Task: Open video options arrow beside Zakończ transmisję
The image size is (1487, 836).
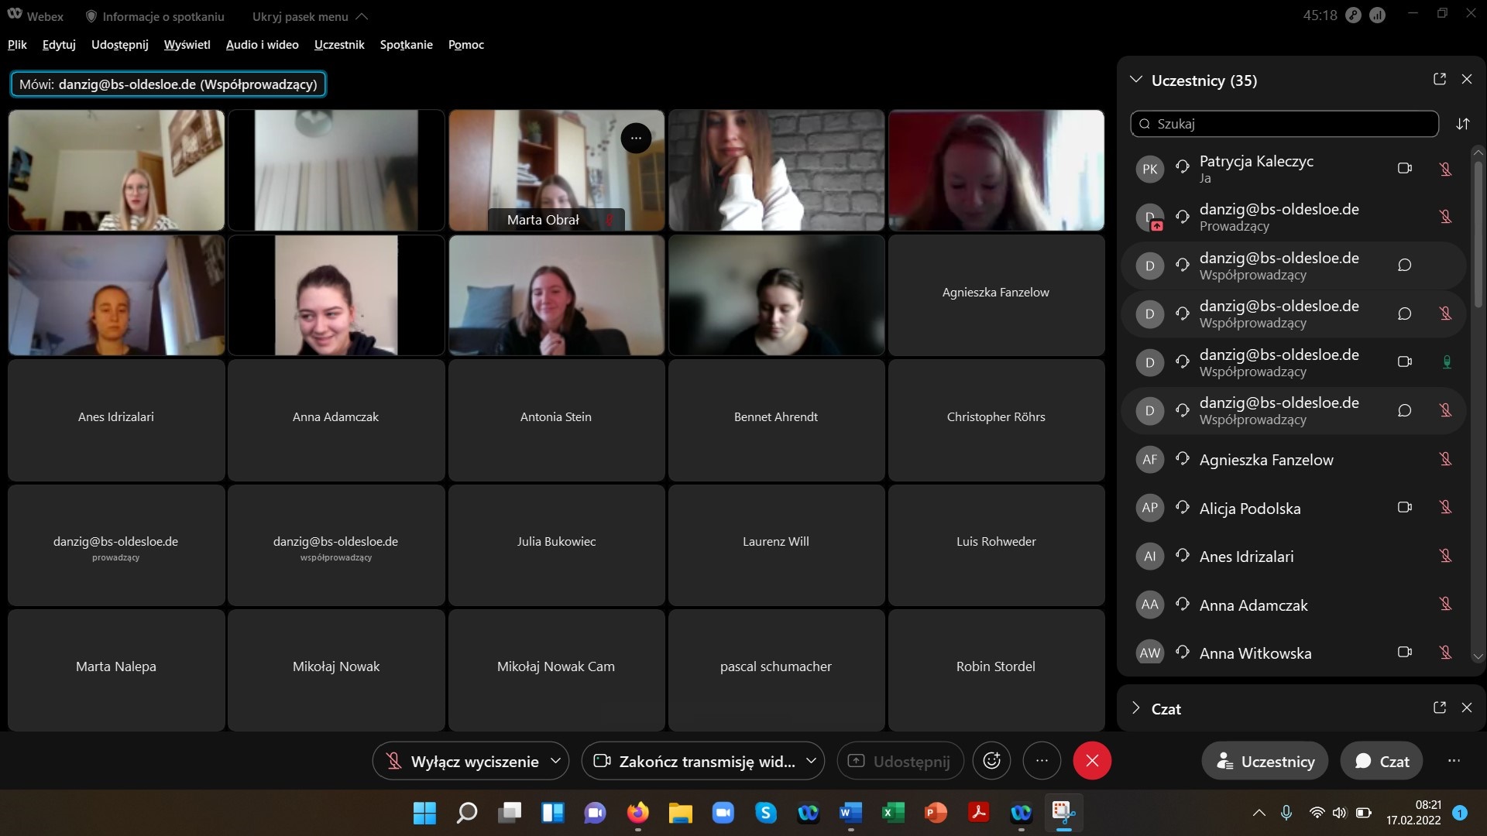Action: pyautogui.click(x=811, y=761)
